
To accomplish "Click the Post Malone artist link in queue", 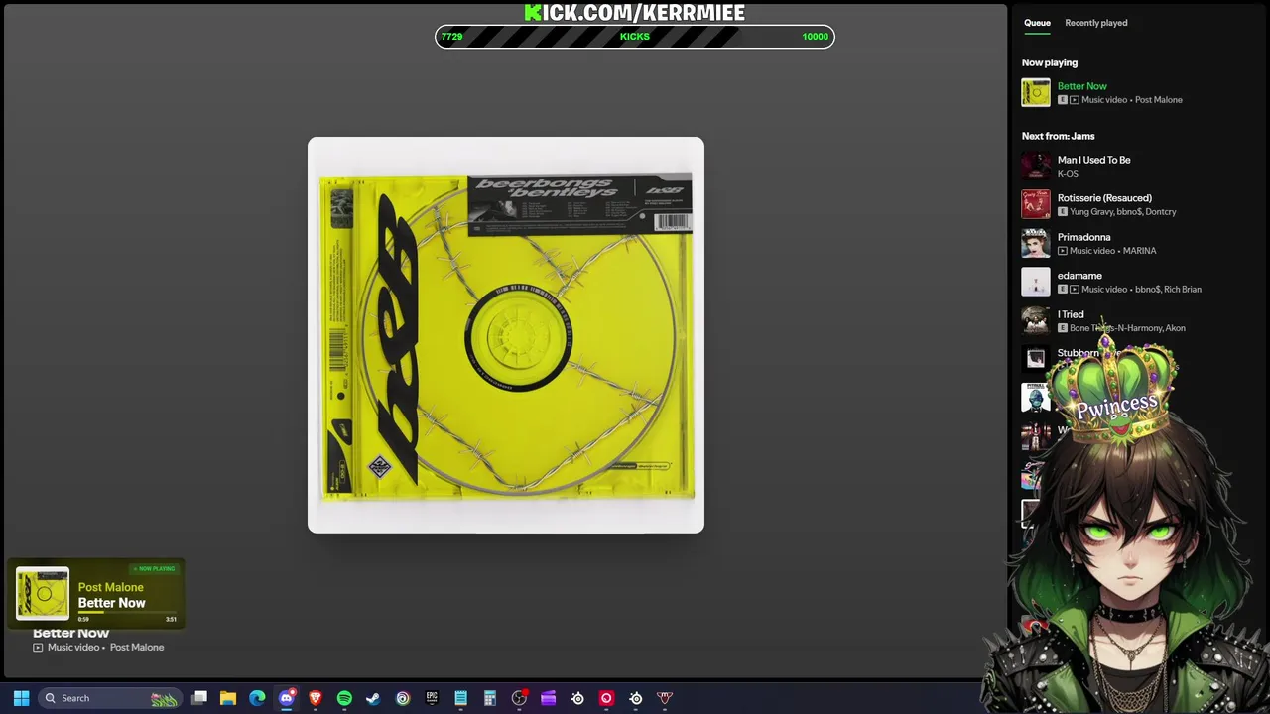I will pos(1158,100).
